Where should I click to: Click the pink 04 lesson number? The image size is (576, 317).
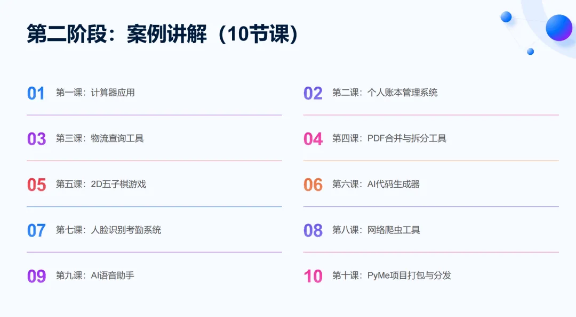(313, 139)
